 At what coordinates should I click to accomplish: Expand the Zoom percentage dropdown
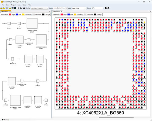(104, 8)
